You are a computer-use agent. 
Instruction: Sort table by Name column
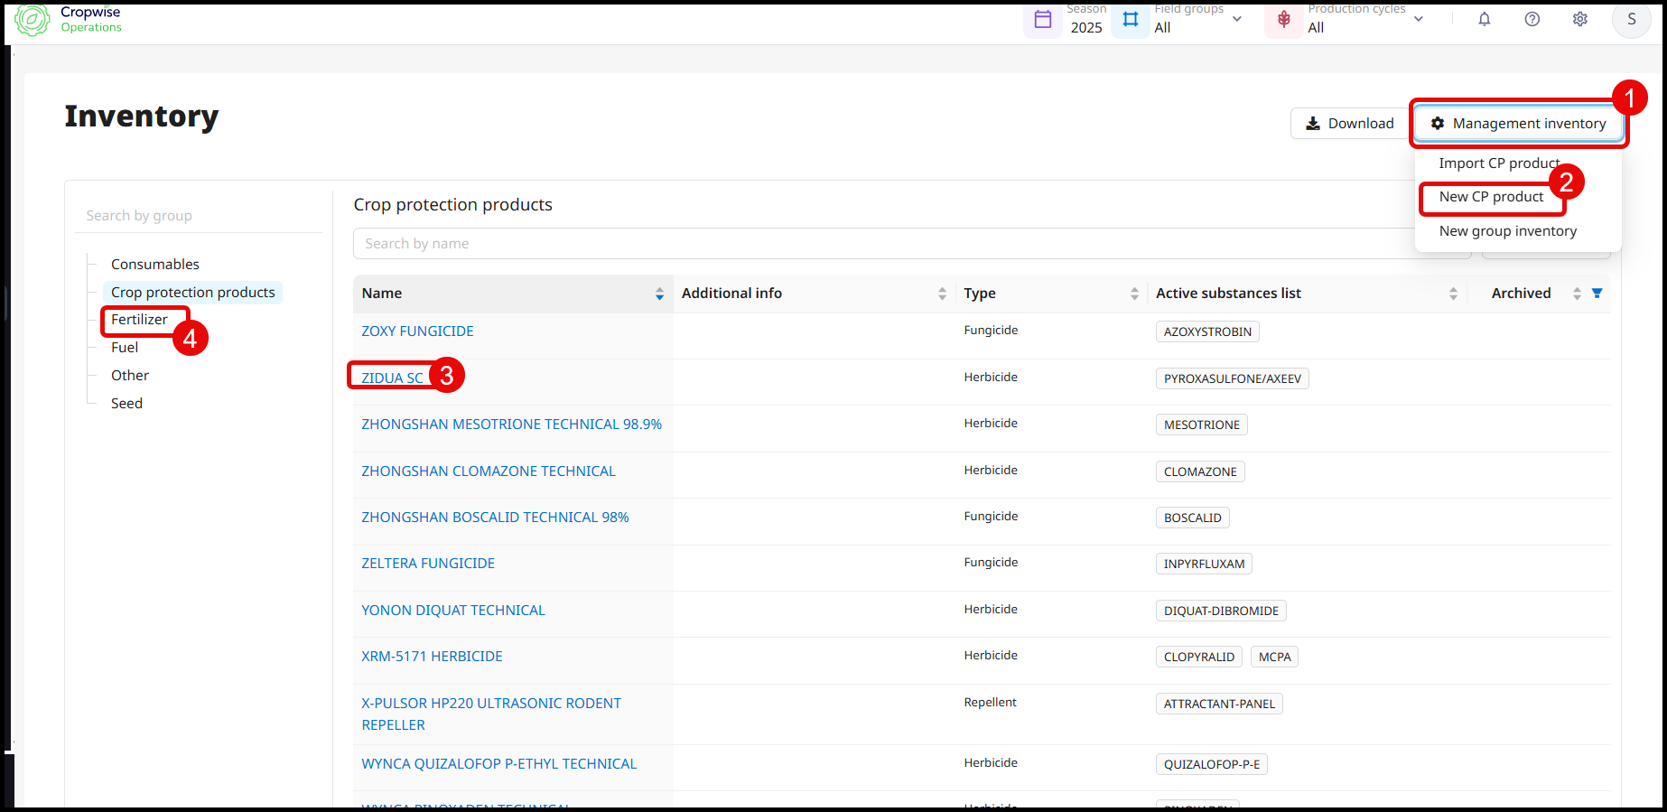[659, 294]
